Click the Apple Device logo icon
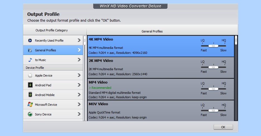The height and width of the screenshot is (136, 261). pyautogui.click(x=30, y=75)
